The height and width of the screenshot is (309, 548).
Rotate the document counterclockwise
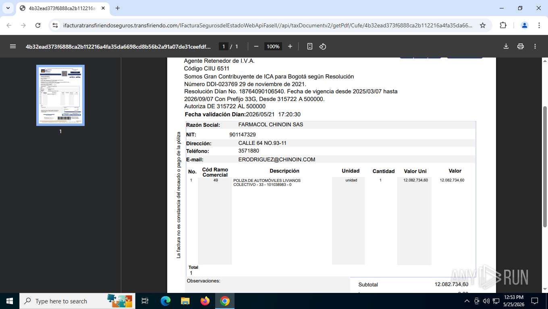[x=322, y=46]
